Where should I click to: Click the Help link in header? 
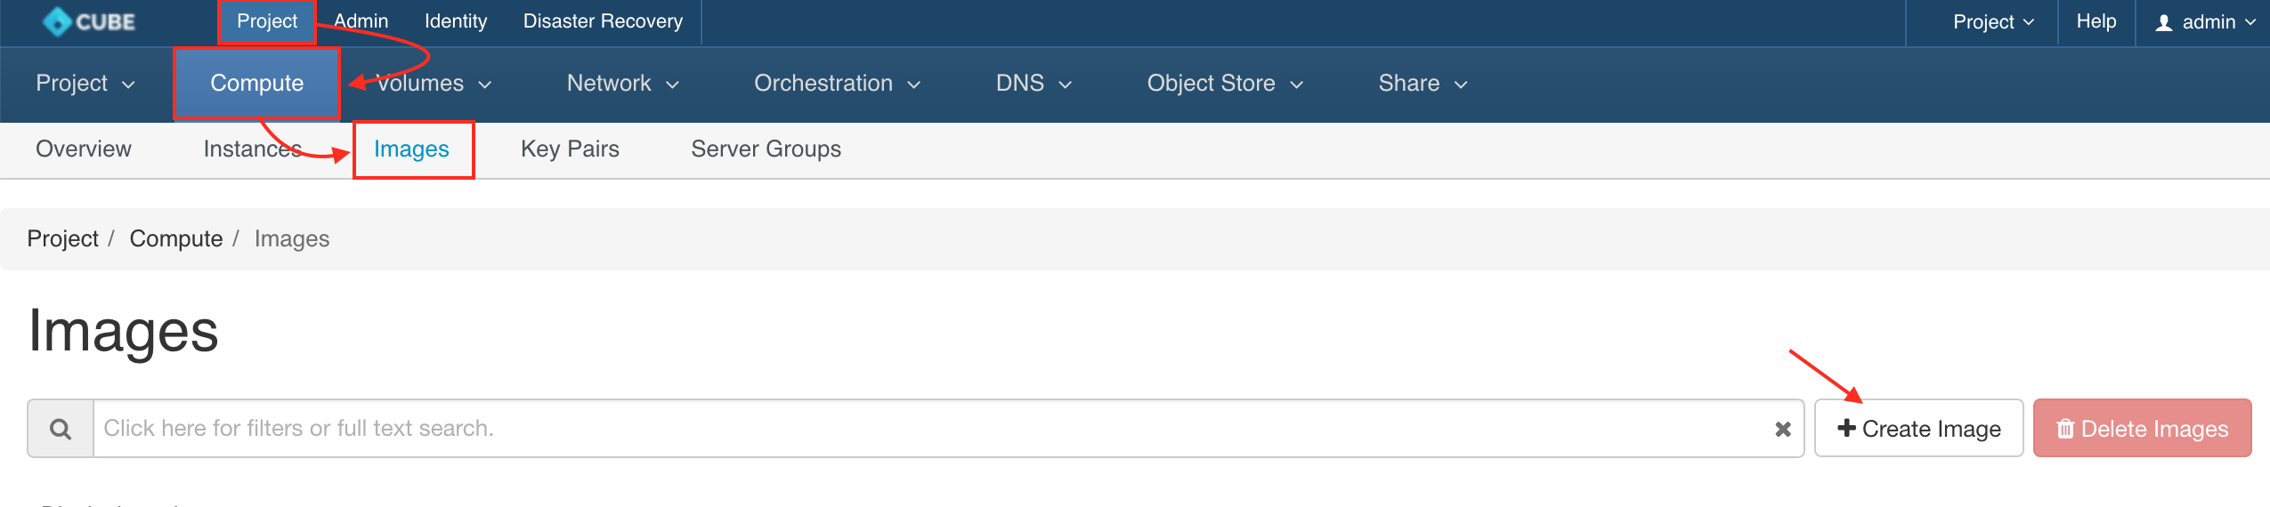pyautogui.click(x=2096, y=21)
